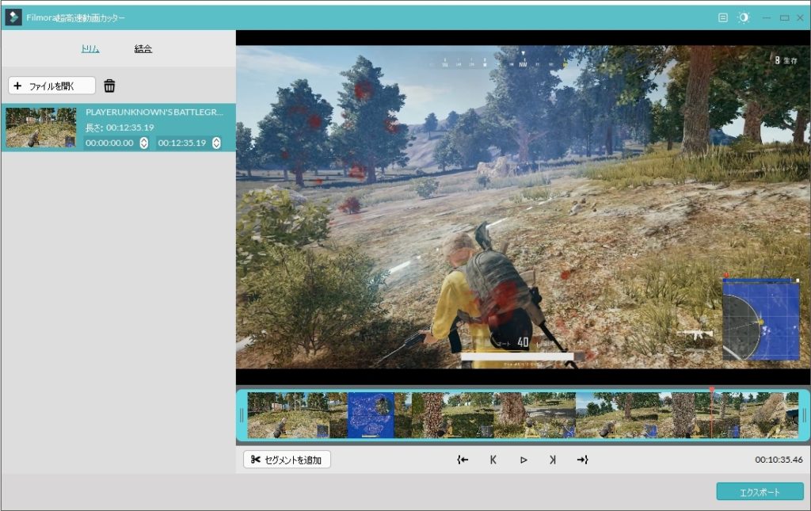Delete clip with the trash icon
The width and height of the screenshot is (811, 511).
point(109,86)
